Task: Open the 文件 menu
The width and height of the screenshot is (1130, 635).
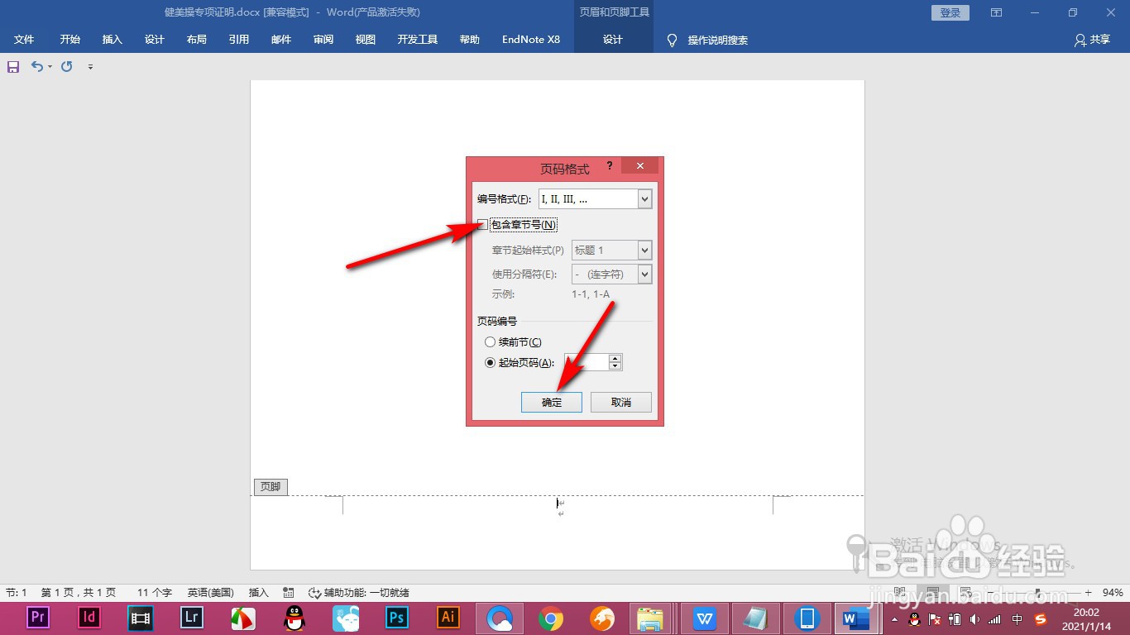Action: click(x=24, y=40)
